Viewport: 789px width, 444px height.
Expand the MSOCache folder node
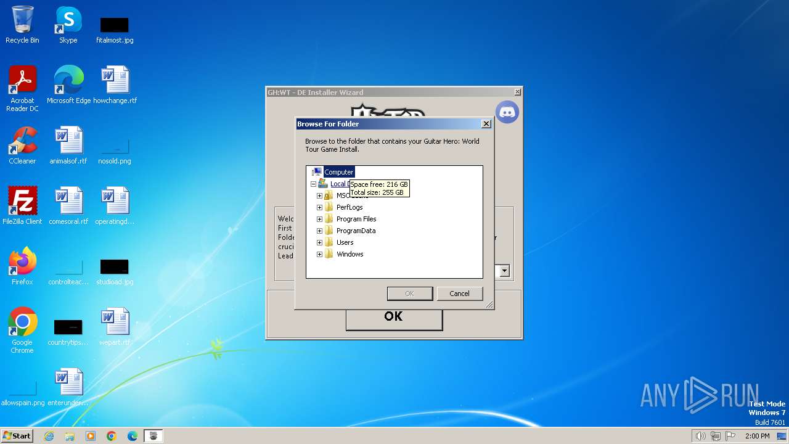pos(319,195)
